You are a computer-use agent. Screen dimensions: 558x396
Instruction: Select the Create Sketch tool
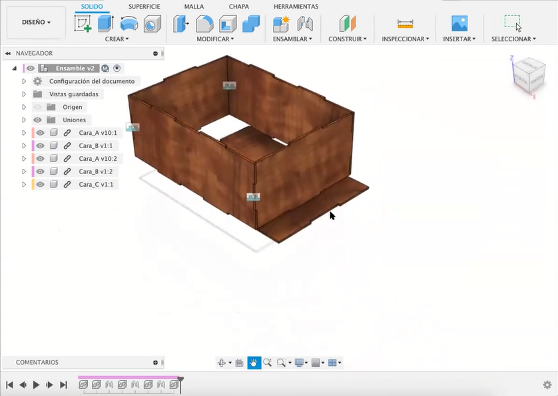[x=83, y=24]
